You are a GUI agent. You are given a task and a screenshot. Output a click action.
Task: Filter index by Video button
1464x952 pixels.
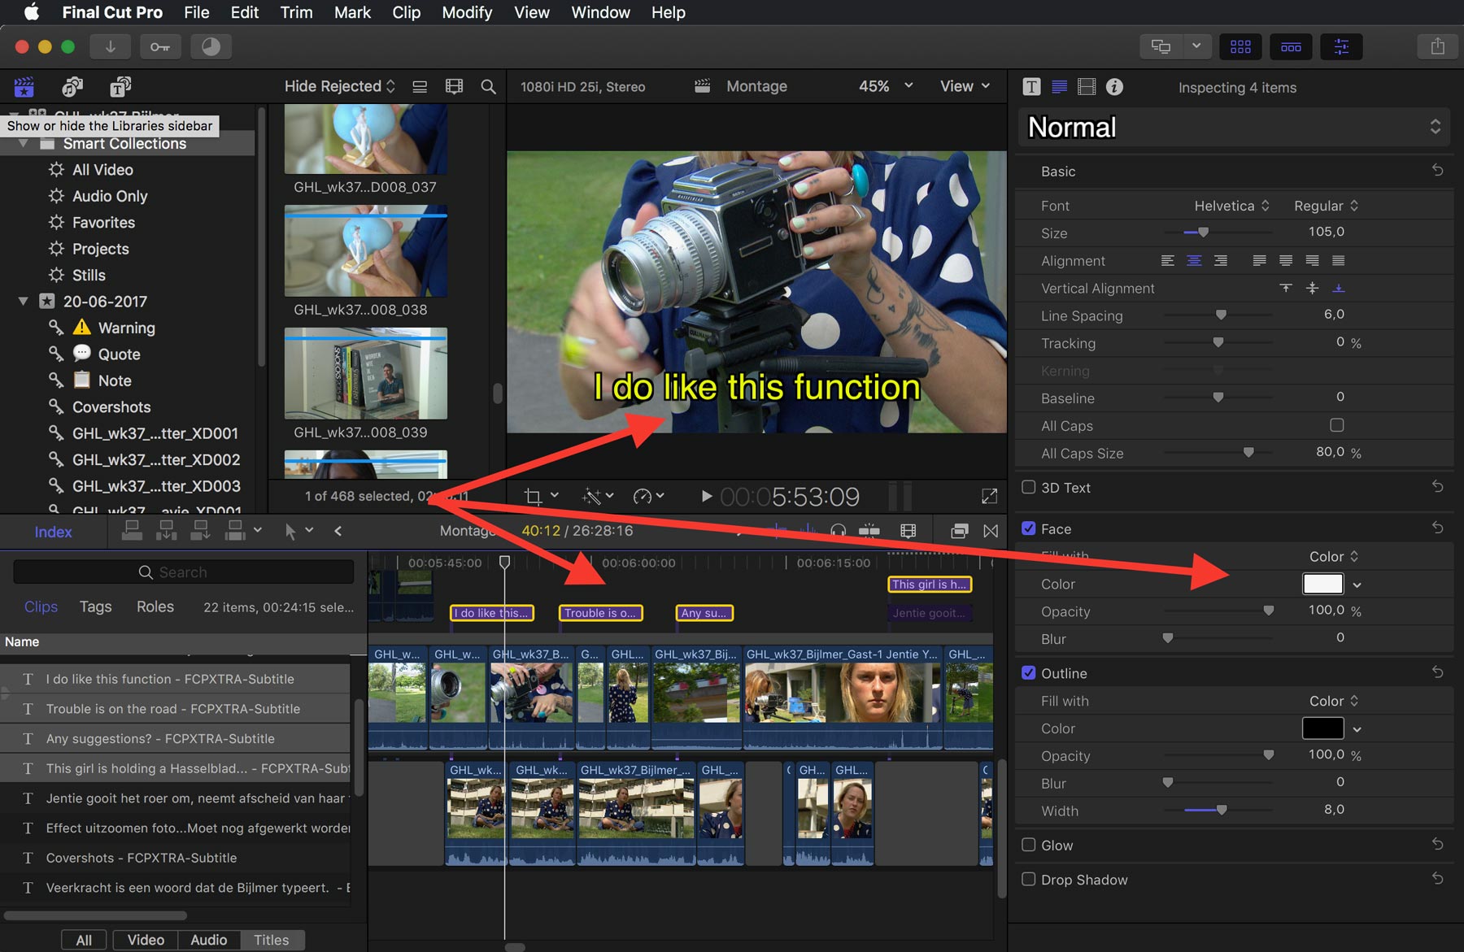point(146,940)
